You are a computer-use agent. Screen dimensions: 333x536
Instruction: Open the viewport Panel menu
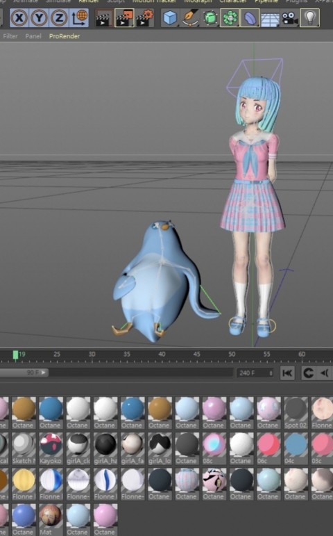(33, 36)
